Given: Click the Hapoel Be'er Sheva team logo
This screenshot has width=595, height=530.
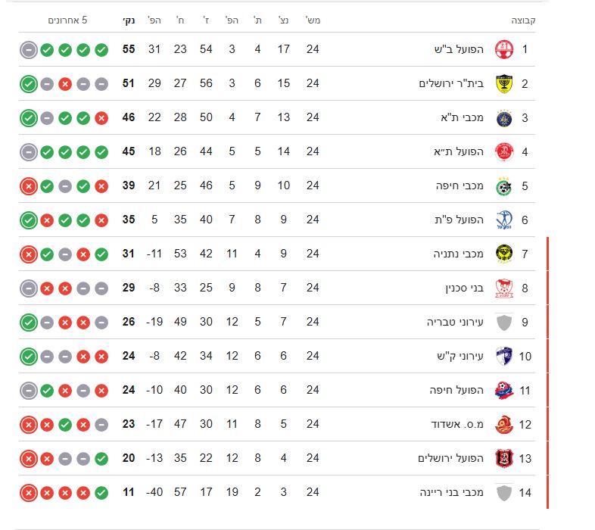Looking at the screenshot, I should [x=503, y=50].
